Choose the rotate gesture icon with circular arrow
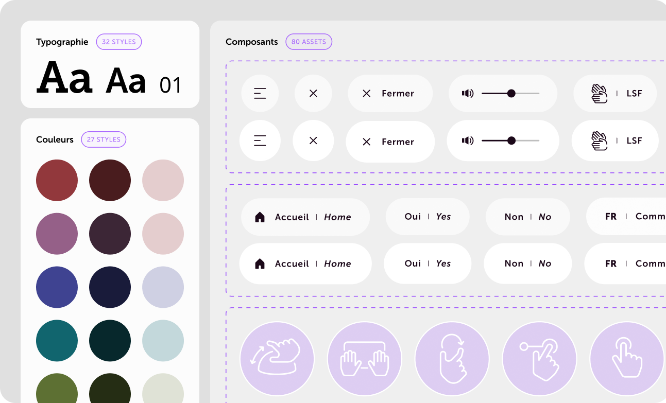The width and height of the screenshot is (666, 403). (452, 358)
